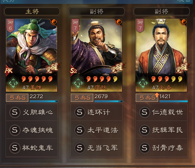Click 庞统's blue troop strength bar
This screenshot has height=168, width=195.
[109, 101]
